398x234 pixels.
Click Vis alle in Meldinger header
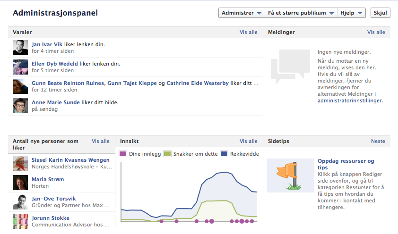(x=376, y=32)
